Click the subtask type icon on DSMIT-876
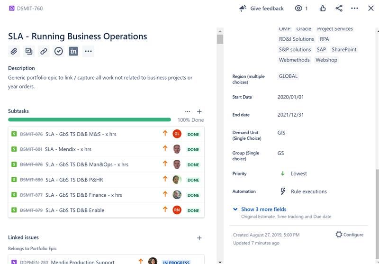This screenshot has height=264, width=379. tap(14, 134)
